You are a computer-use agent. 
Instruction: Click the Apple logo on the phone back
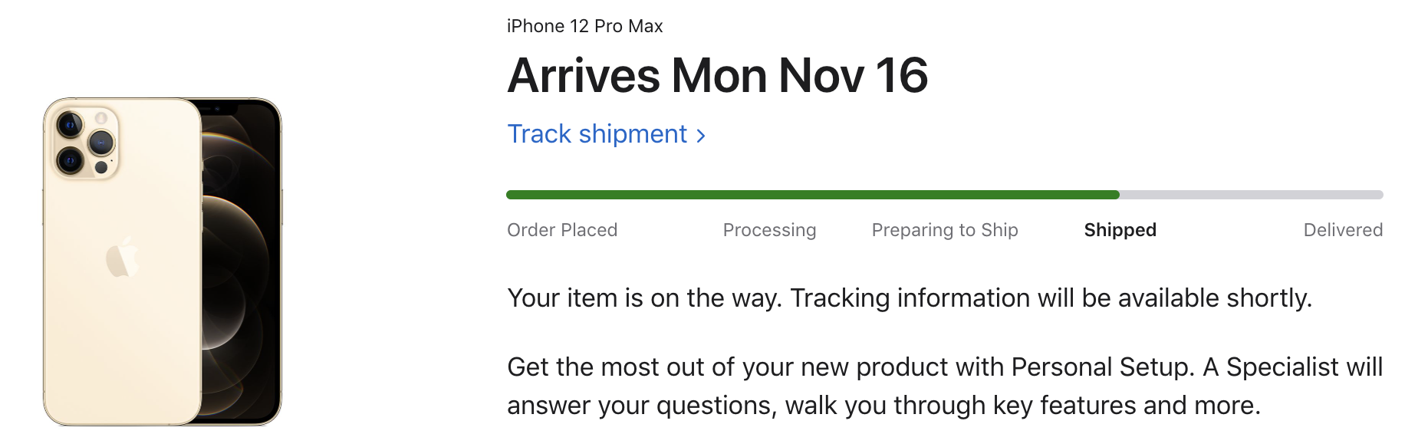coord(122,257)
